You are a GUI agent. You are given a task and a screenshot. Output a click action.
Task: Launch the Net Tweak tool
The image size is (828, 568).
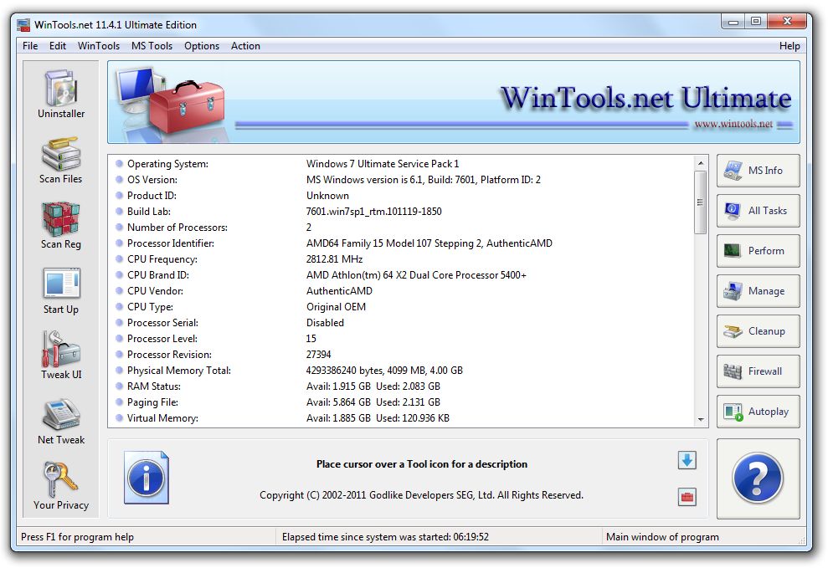click(61, 421)
